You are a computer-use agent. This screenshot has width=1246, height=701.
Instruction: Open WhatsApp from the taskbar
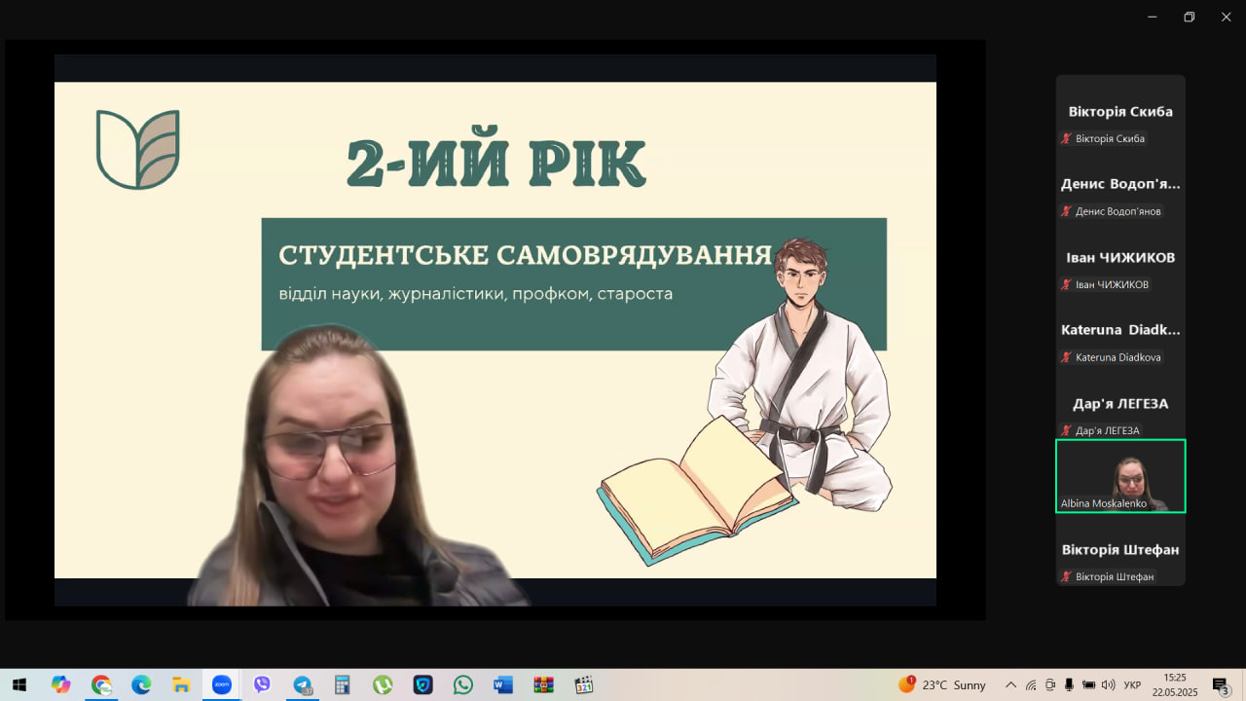point(462,684)
